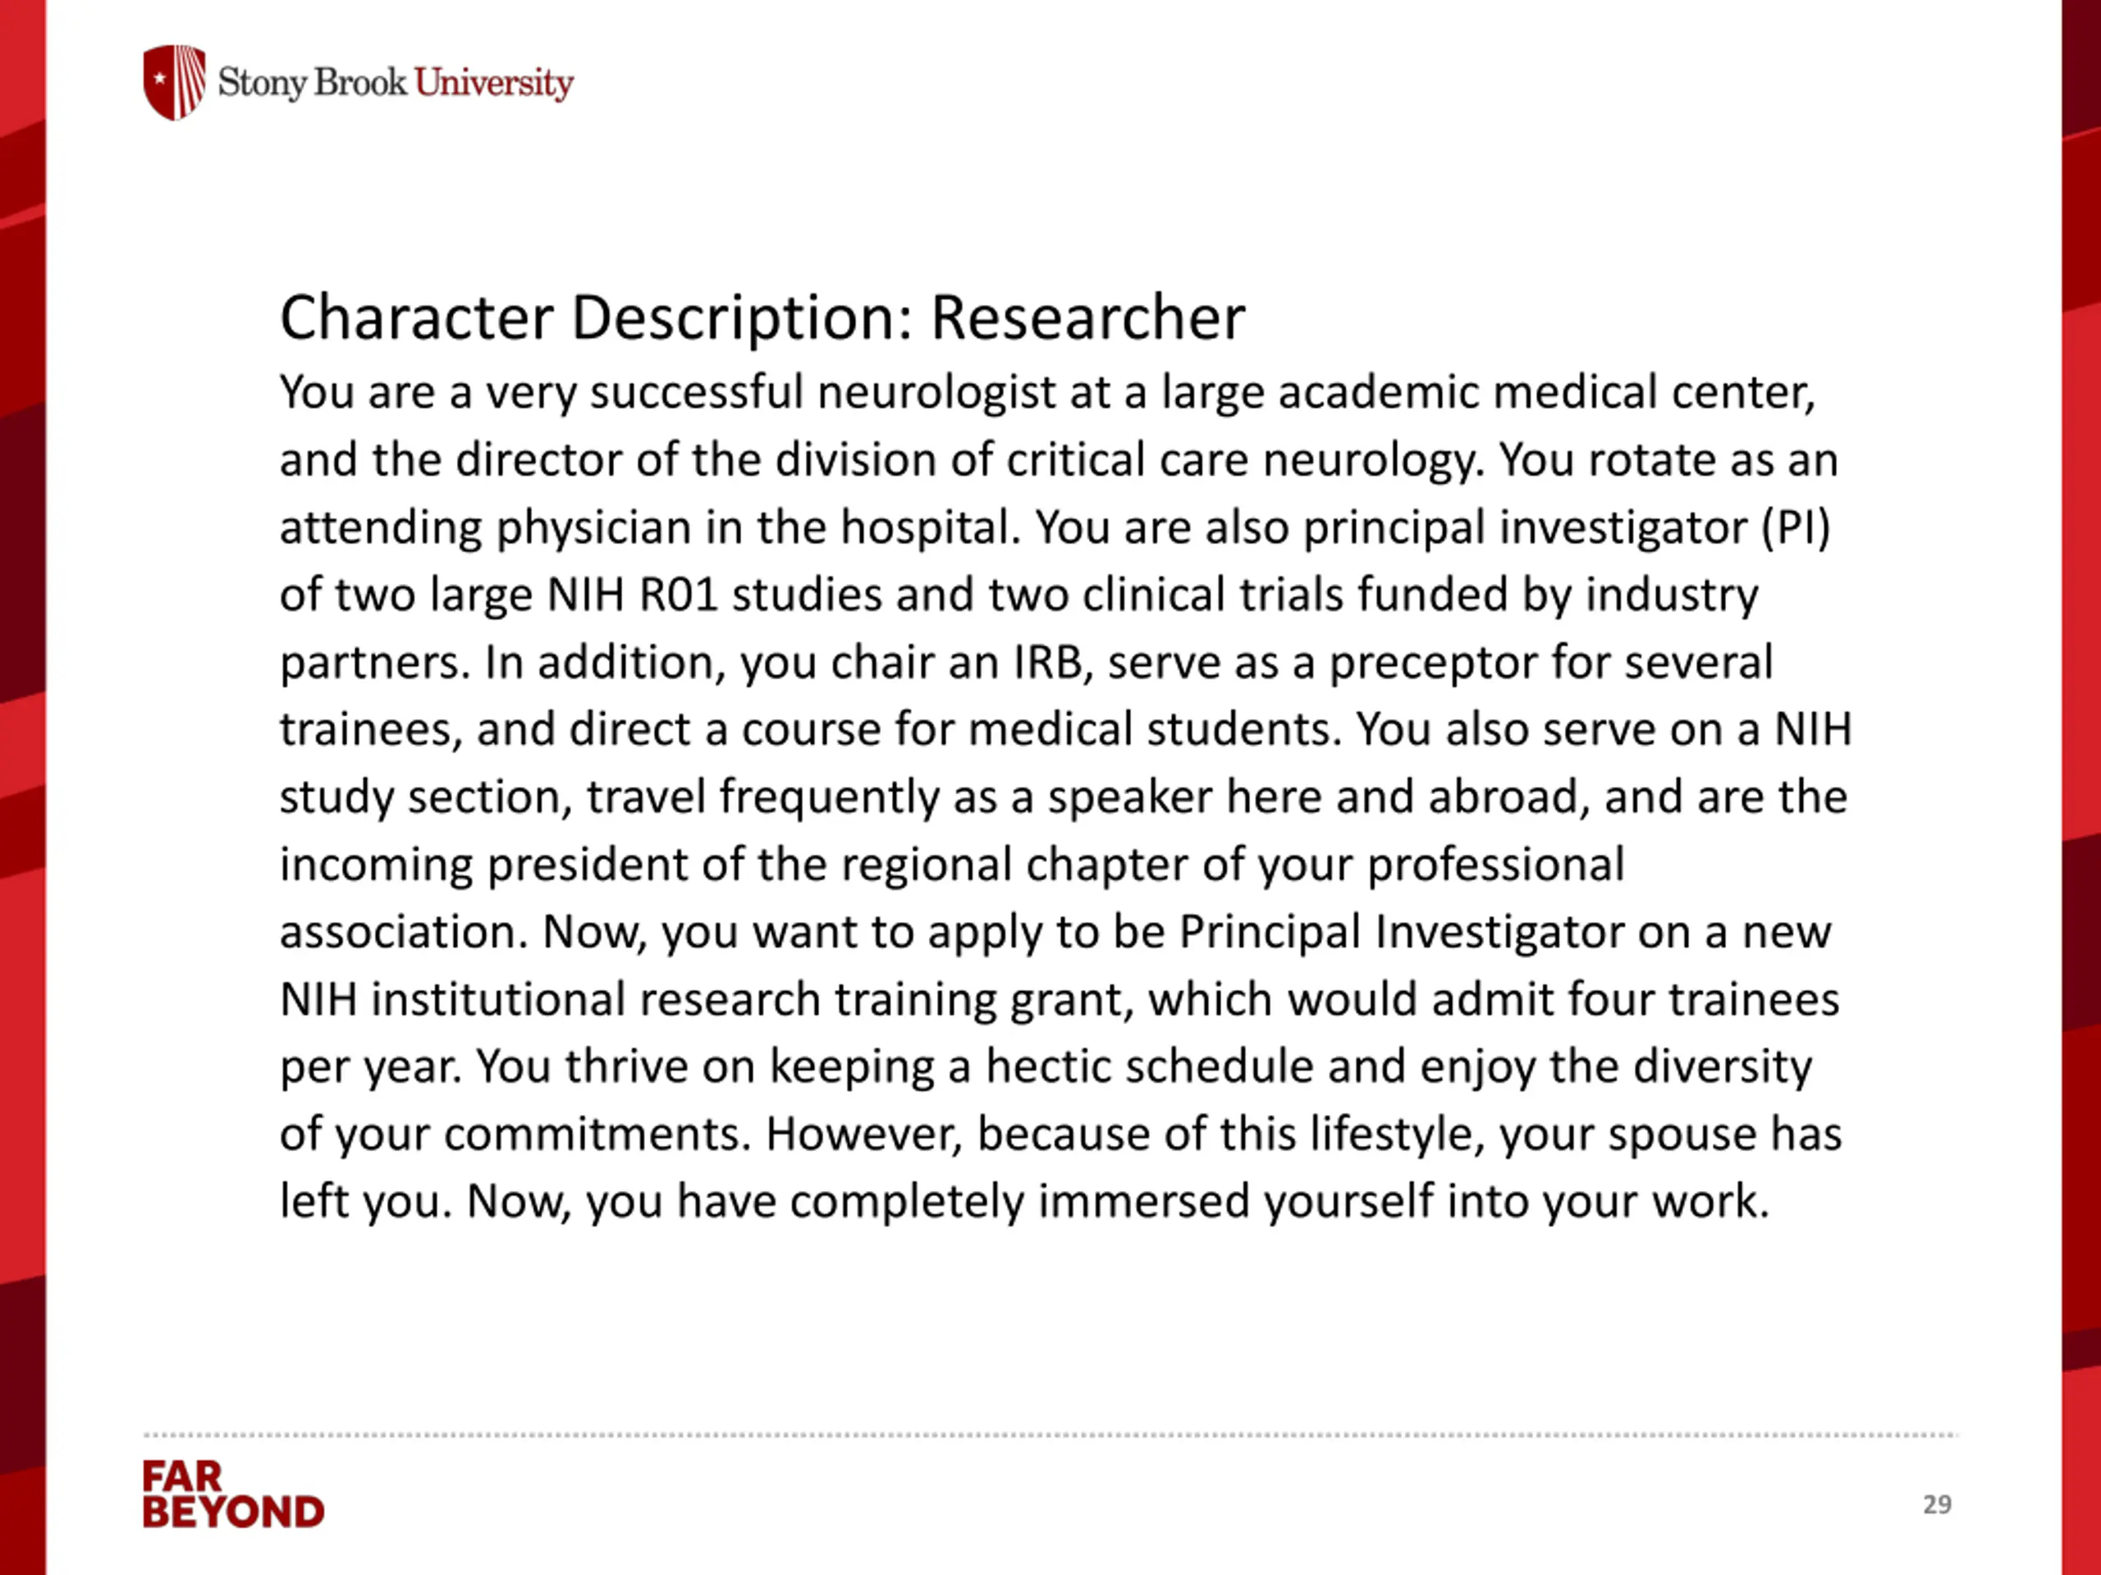Click the word 'IRB' in the paragraph
The width and height of the screenshot is (2101, 1575).
pos(1049,663)
